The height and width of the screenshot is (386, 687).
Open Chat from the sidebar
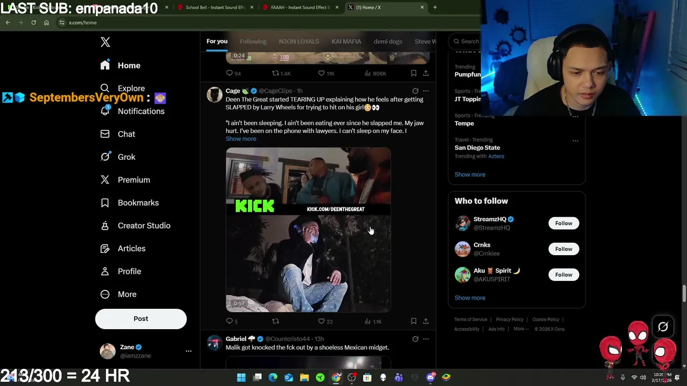point(118,134)
